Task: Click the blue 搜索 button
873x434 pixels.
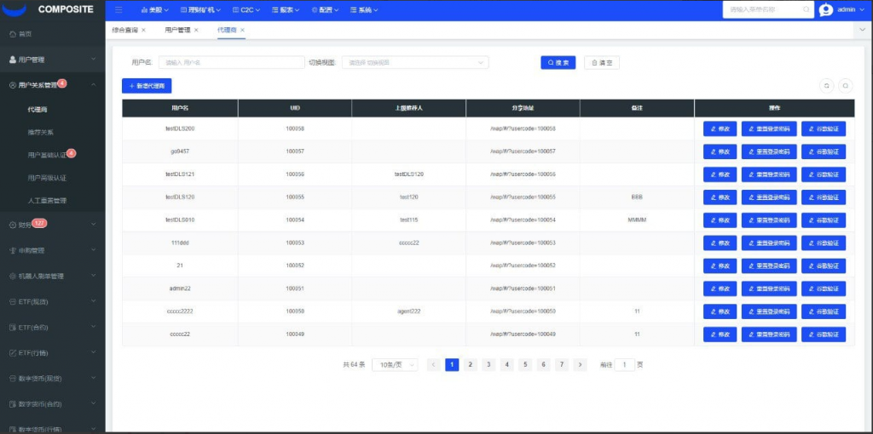Action: click(558, 62)
